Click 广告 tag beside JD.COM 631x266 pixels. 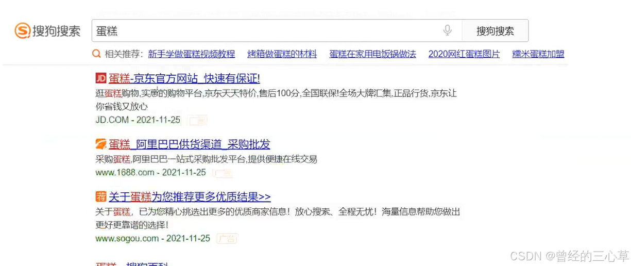198,121
